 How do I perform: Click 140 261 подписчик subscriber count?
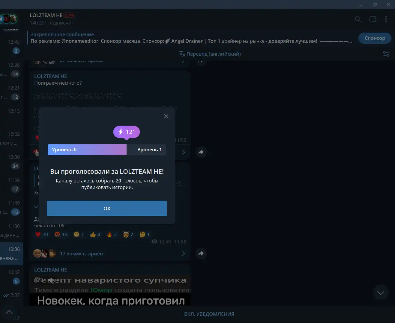52,23
